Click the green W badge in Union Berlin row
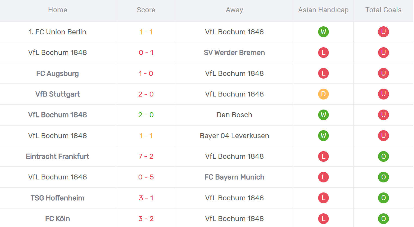414x227 pixels. pyautogui.click(x=323, y=32)
